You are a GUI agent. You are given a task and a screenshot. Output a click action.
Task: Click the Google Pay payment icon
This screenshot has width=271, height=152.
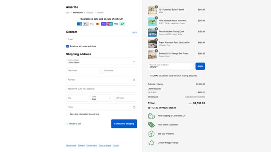[x=91, y=24]
